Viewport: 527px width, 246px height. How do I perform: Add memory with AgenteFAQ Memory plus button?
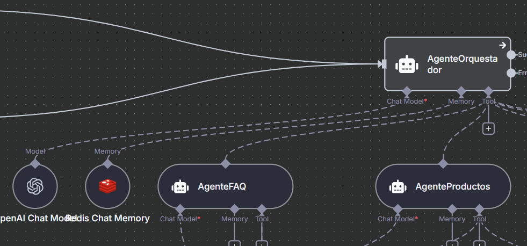pyautogui.click(x=235, y=243)
